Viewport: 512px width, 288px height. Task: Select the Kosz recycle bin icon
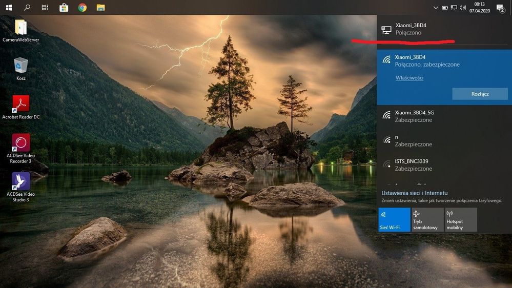(x=21, y=69)
